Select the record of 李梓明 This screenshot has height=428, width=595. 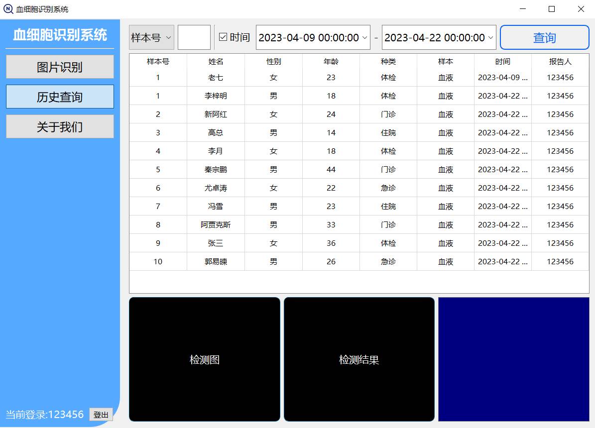[216, 96]
